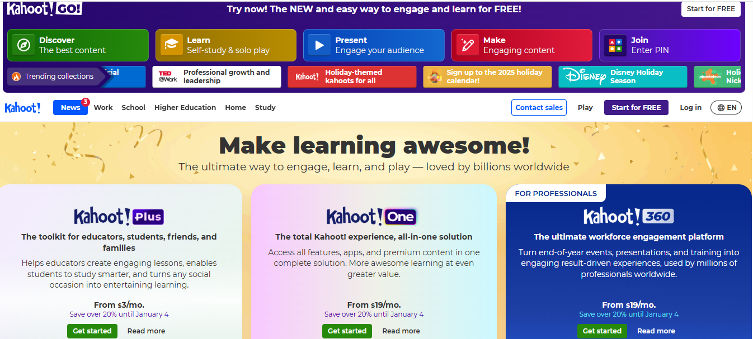Click the News notification badge showing 3
This screenshot has height=339, width=753.
click(86, 102)
